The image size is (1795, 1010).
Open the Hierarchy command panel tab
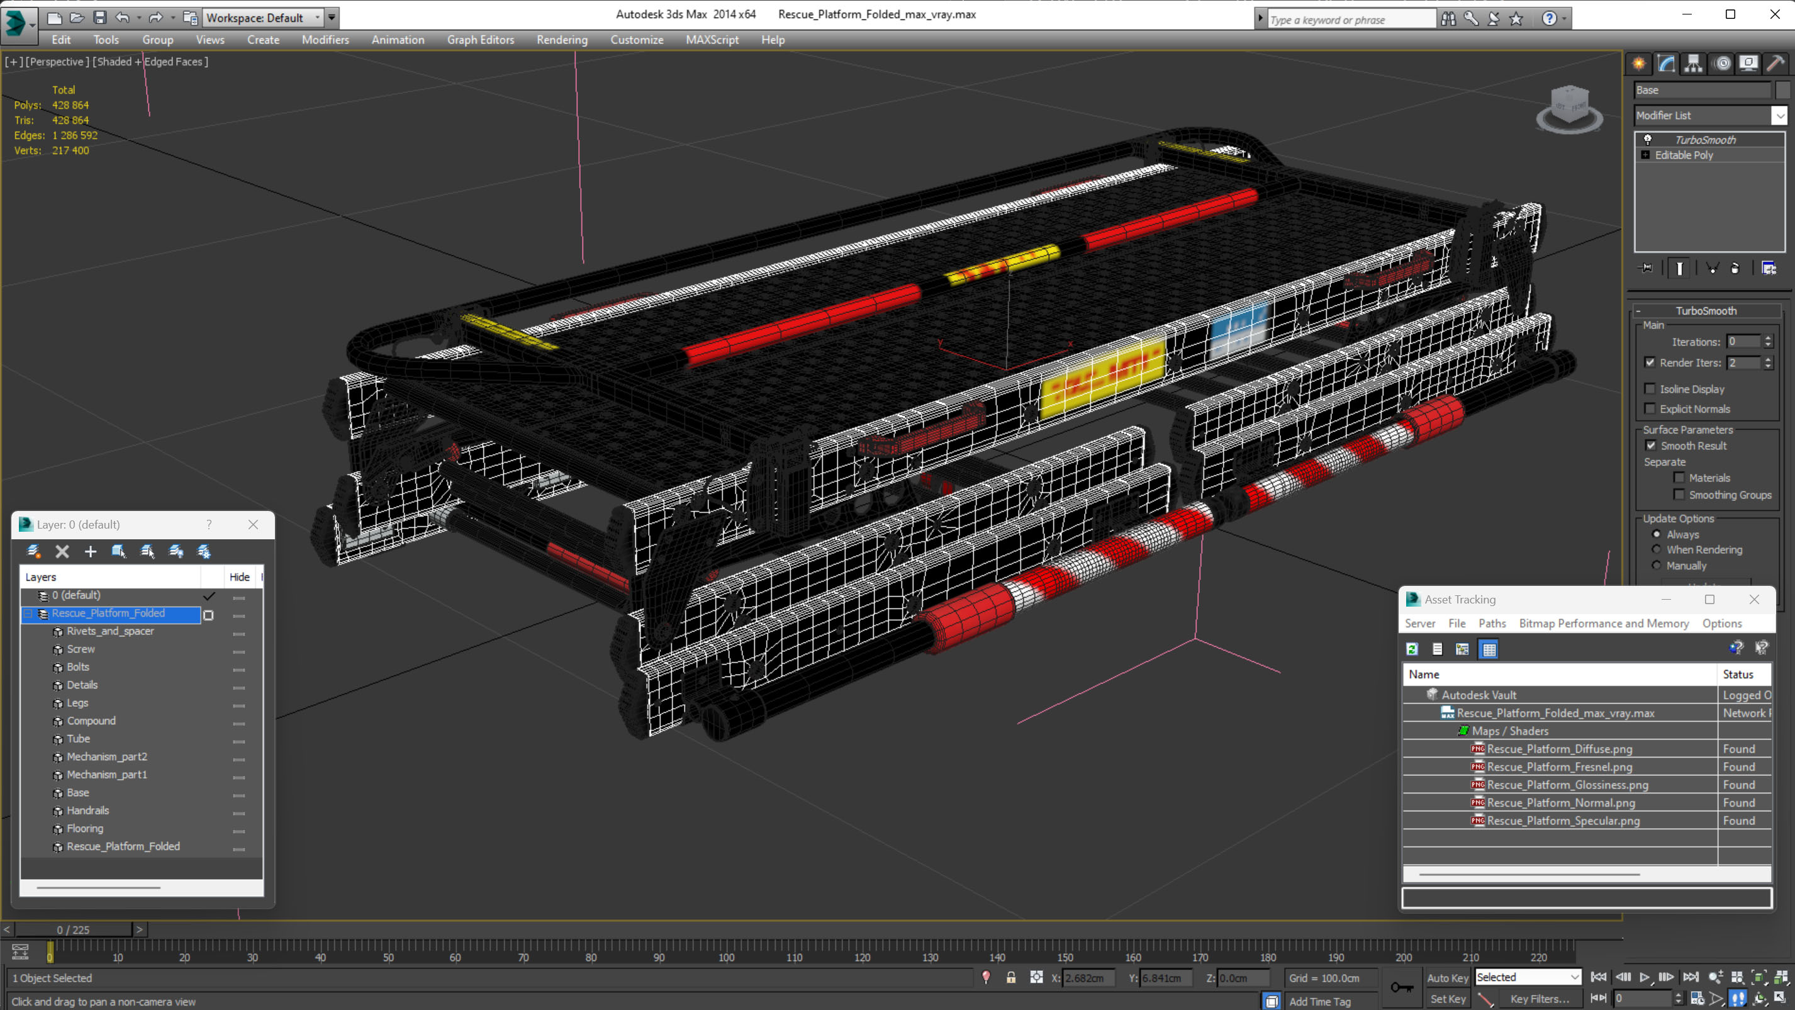pos(1693,64)
